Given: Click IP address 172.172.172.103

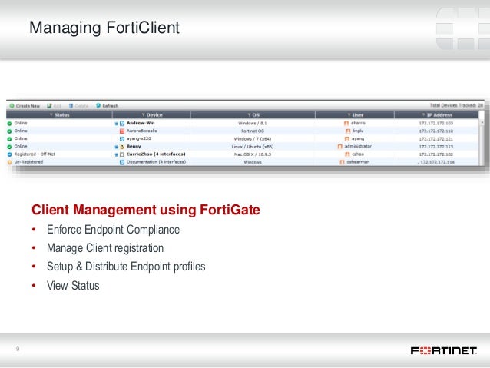Looking at the screenshot, I should pos(436,124).
